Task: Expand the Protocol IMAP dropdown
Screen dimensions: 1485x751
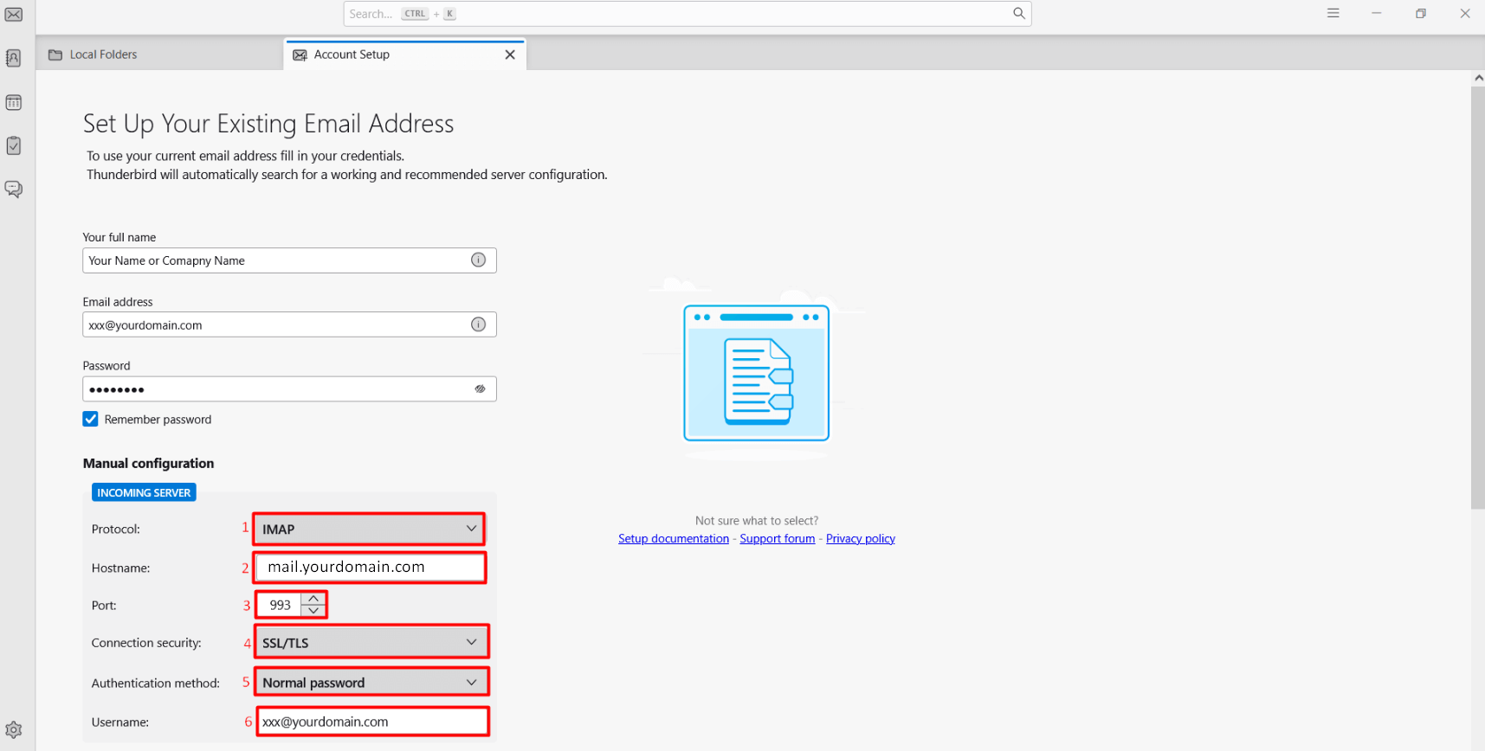Action: click(370, 529)
